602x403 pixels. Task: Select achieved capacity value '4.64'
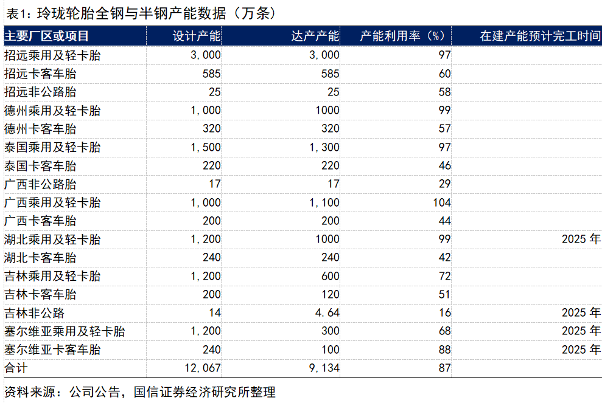(x=327, y=313)
